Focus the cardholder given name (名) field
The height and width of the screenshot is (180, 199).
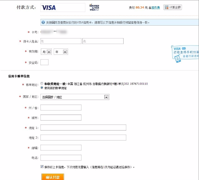click(x=103, y=41)
